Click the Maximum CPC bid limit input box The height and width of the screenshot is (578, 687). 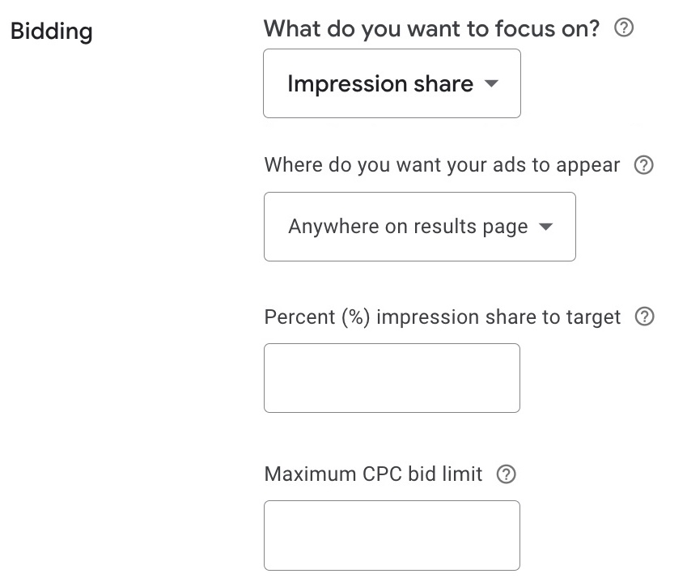point(392,535)
